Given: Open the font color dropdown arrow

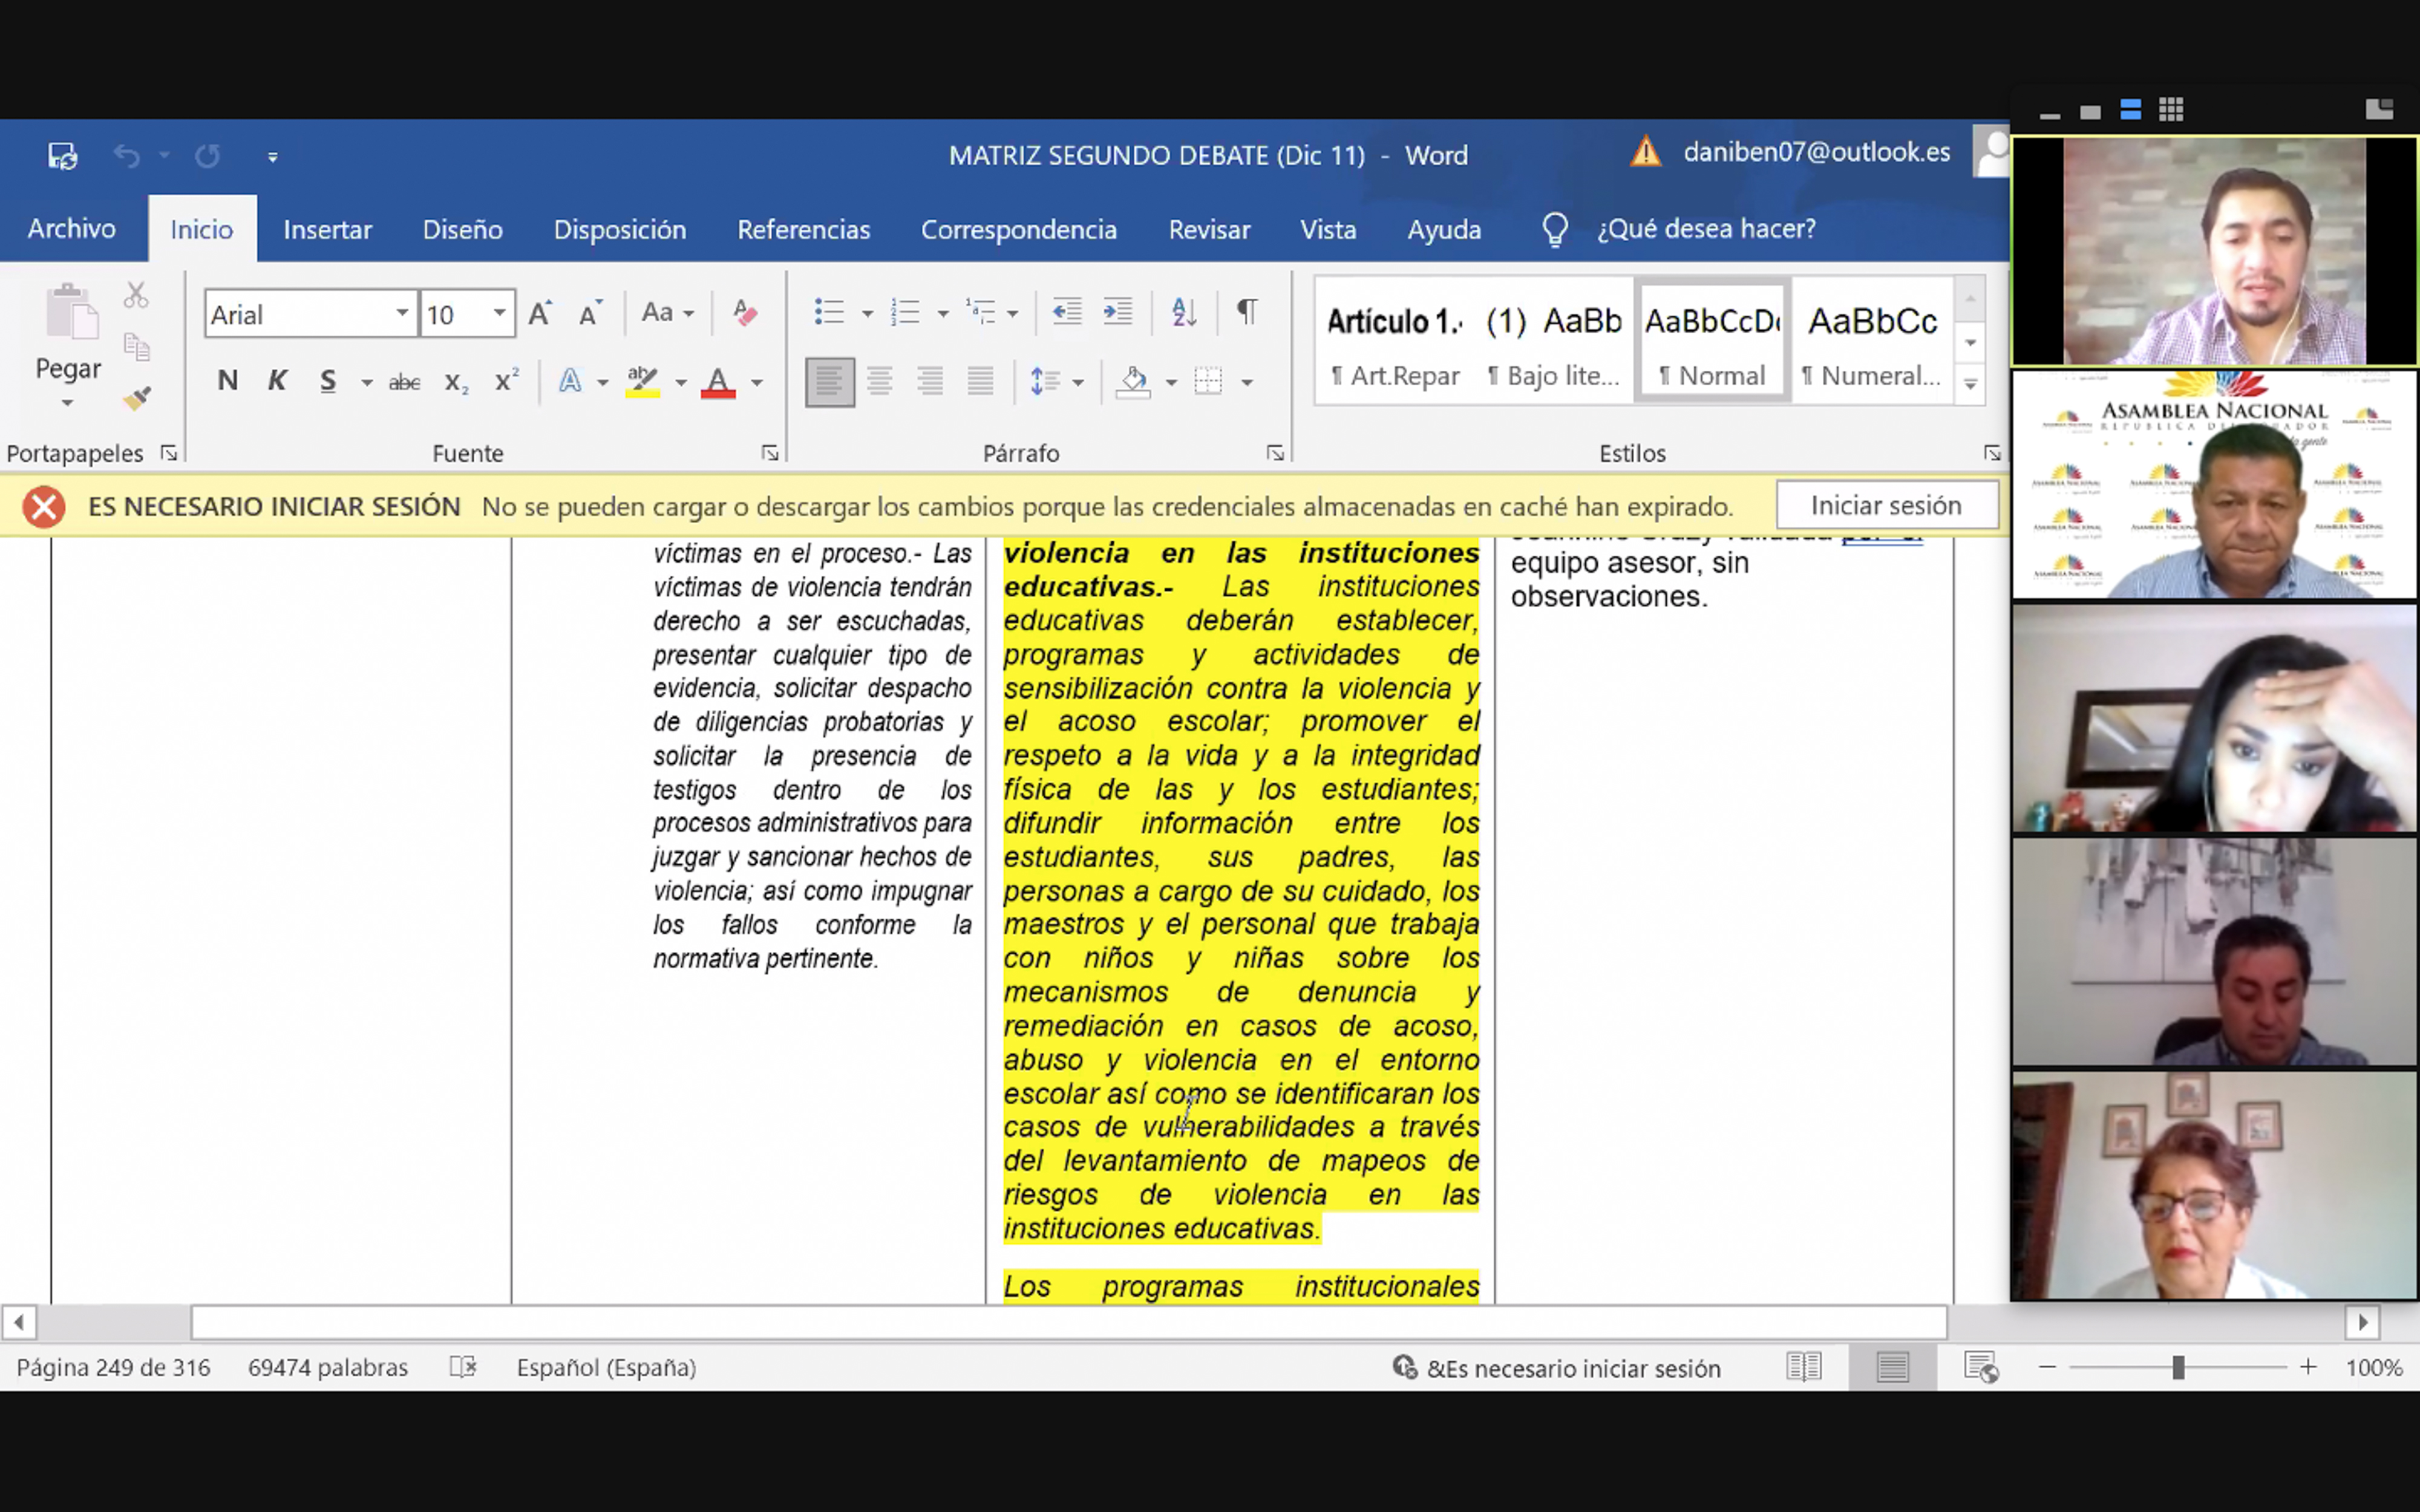Looking at the screenshot, I should [757, 383].
